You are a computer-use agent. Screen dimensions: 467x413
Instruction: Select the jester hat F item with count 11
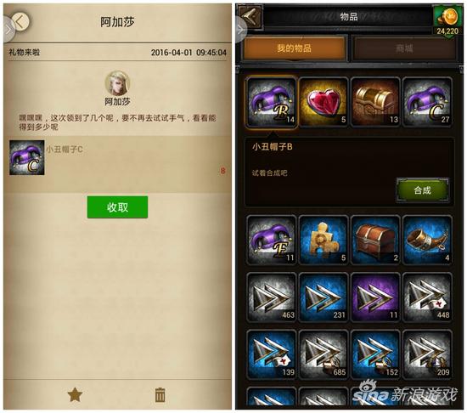(x=271, y=240)
